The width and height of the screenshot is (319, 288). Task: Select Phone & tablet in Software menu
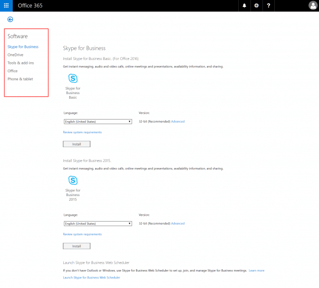(20, 79)
